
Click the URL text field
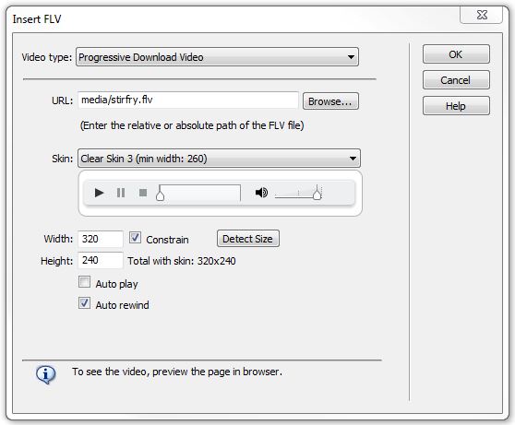coord(188,100)
